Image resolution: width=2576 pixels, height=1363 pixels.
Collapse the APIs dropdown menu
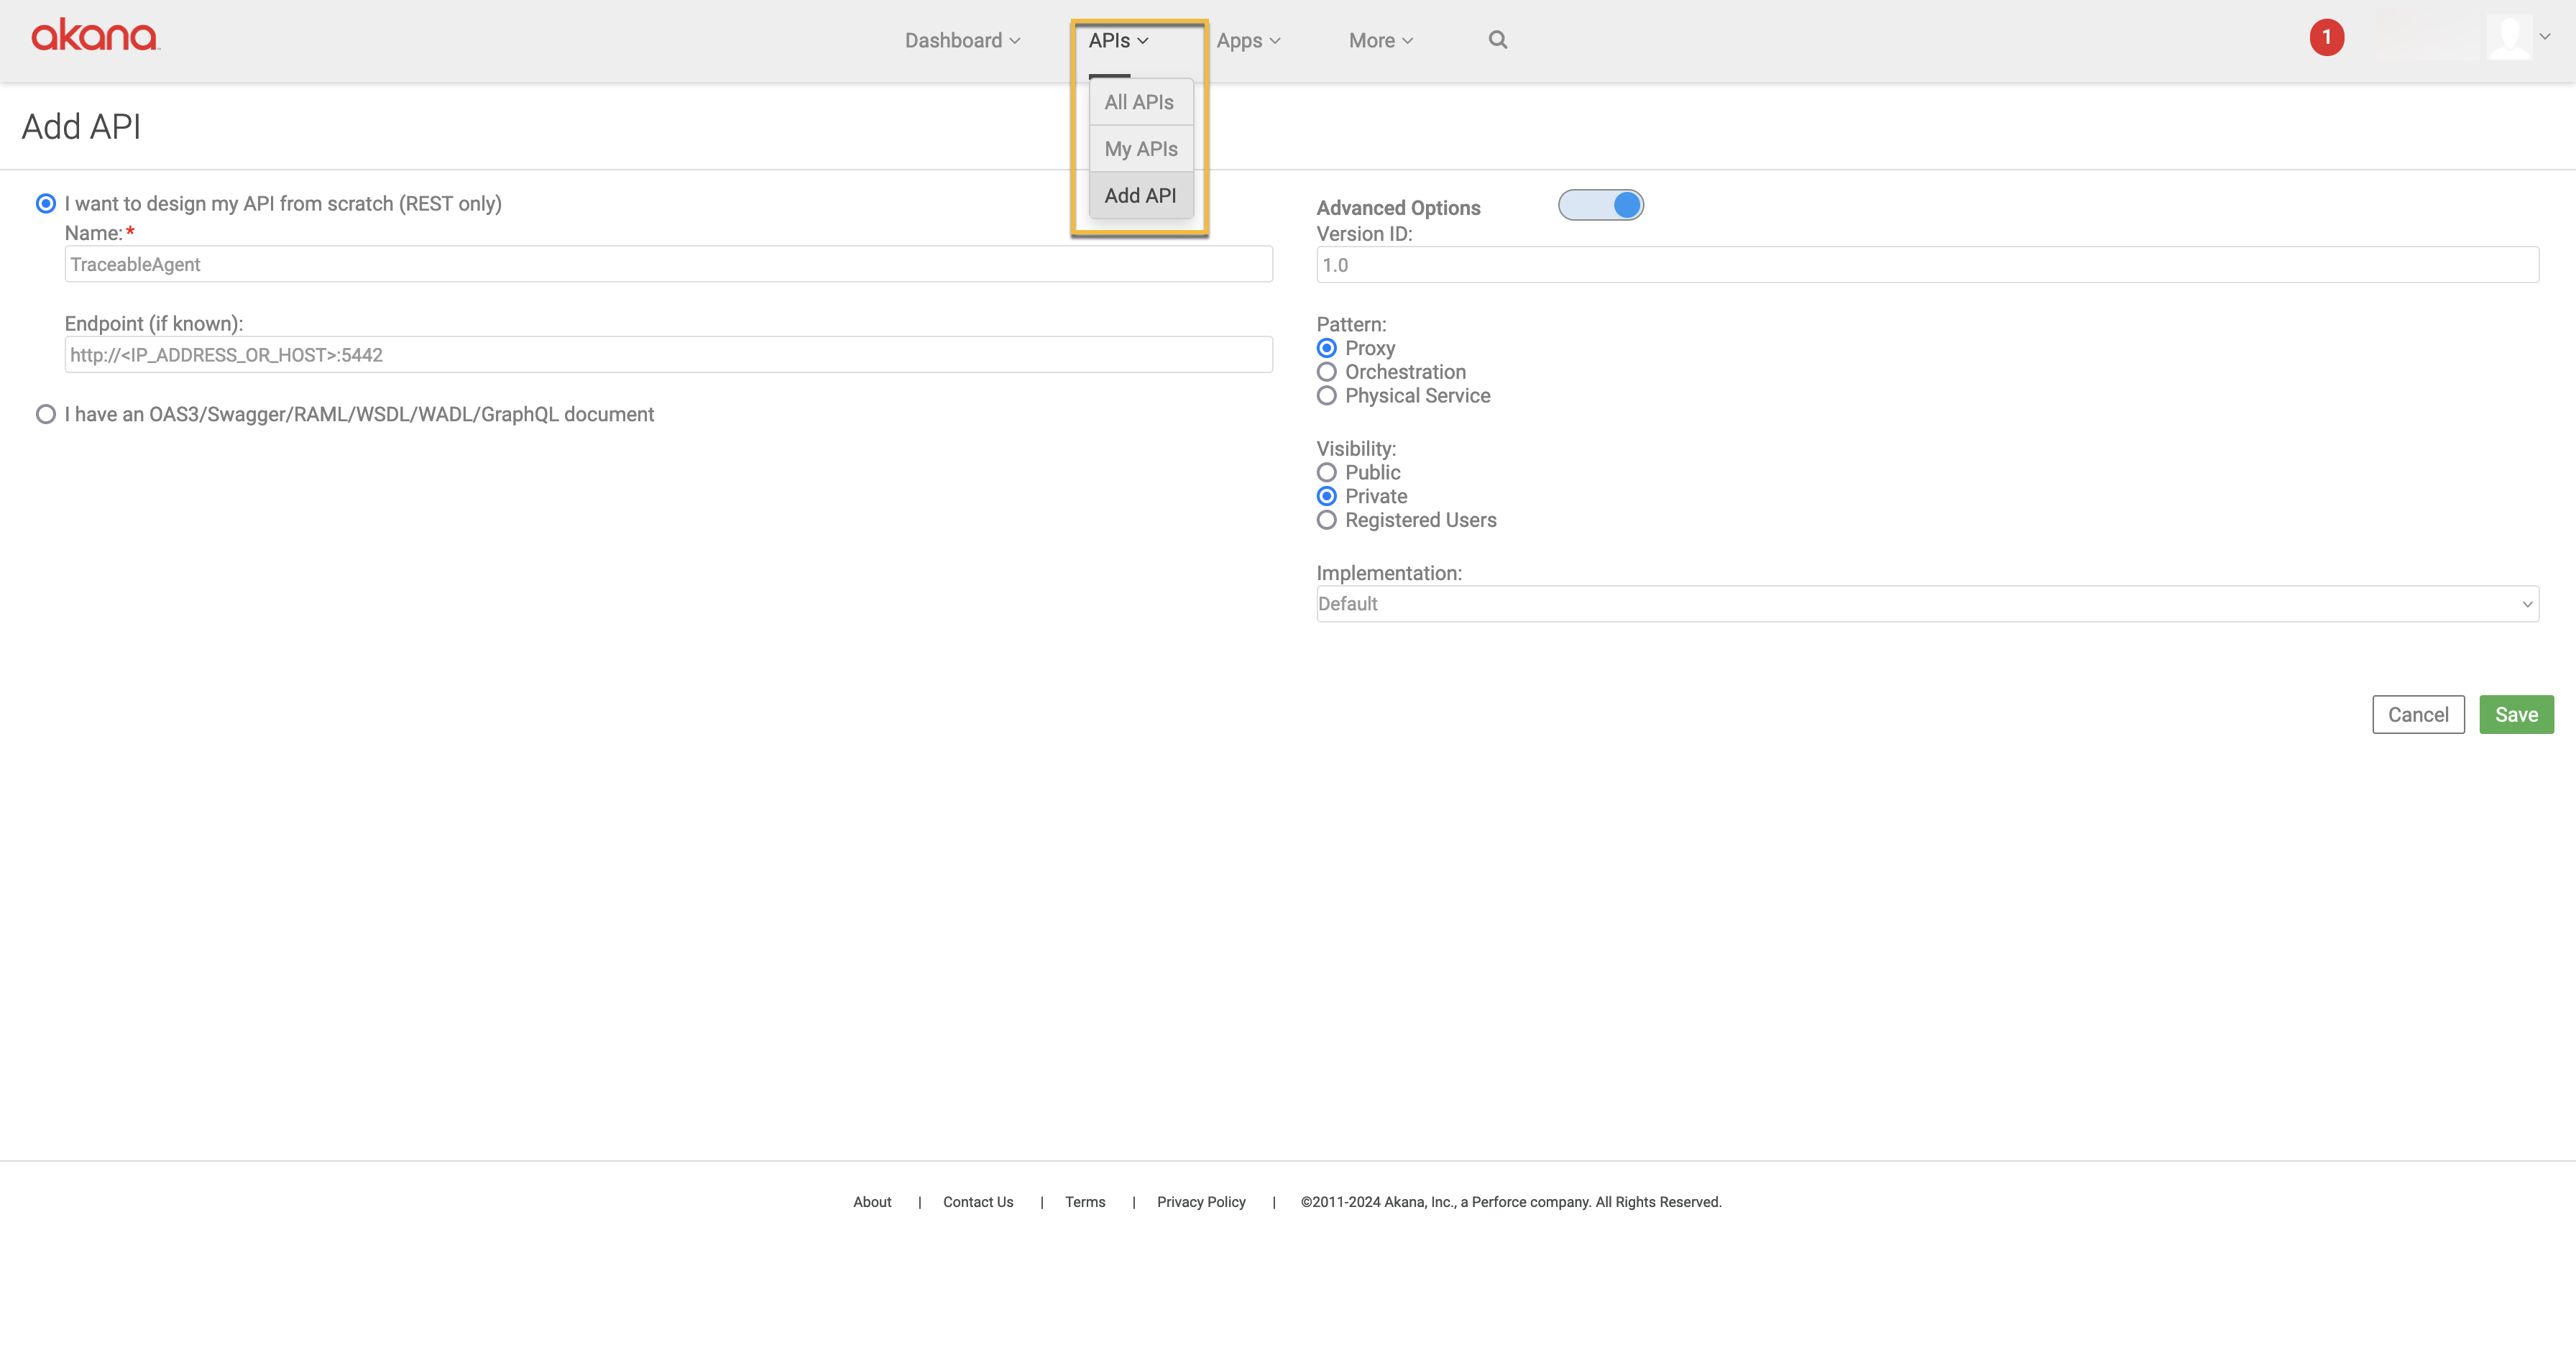point(1118,41)
